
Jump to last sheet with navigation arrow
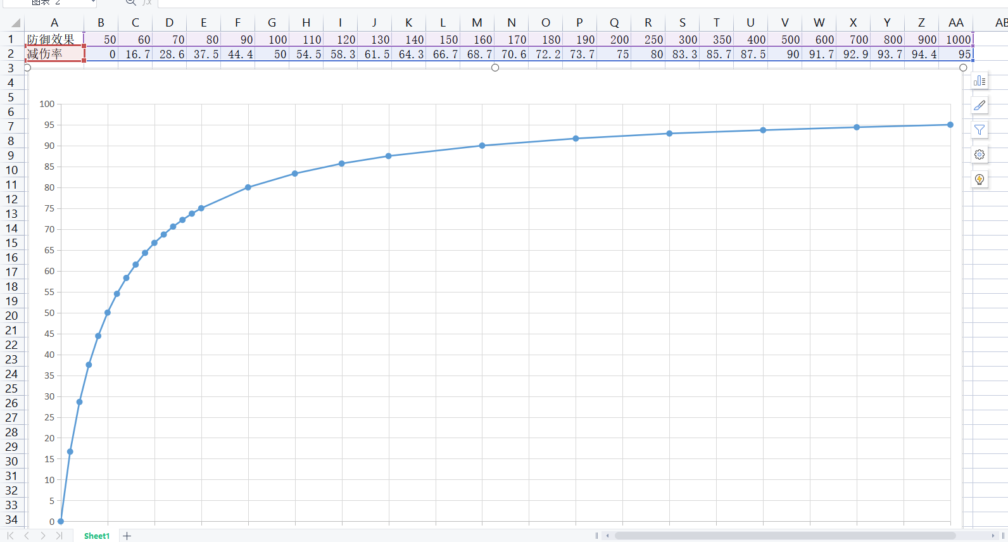59,536
